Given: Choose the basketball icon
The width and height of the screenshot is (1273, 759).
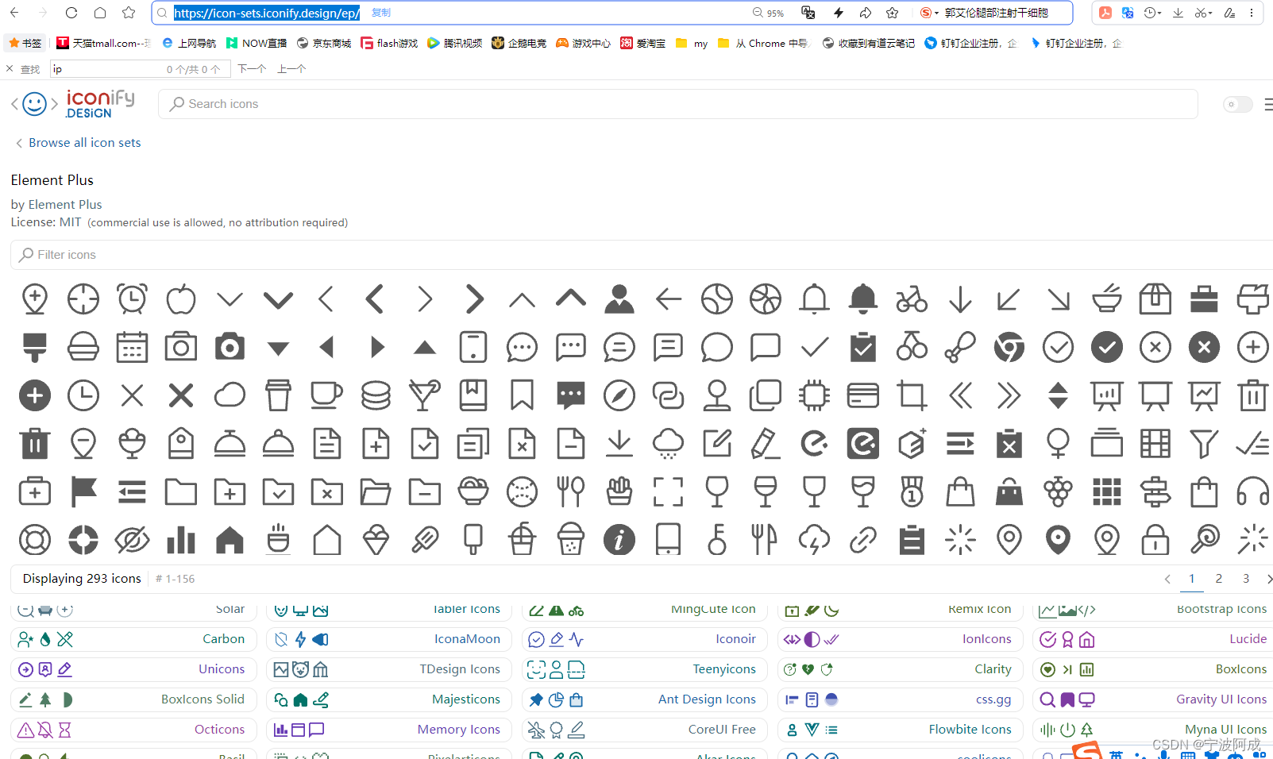Looking at the screenshot, I should click(766, 299).
